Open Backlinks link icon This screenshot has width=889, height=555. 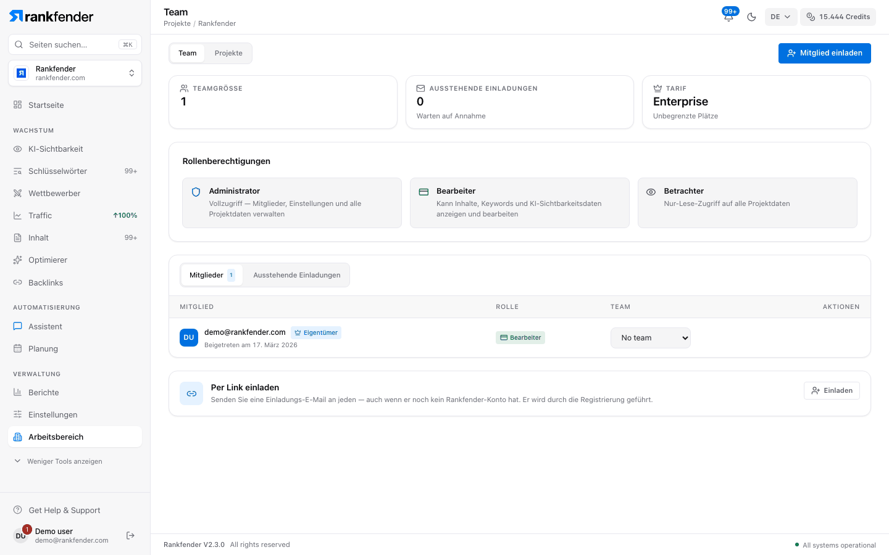point(17,282)
